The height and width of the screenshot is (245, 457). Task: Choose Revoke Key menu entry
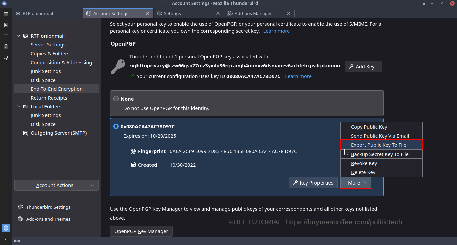(381, 163)
